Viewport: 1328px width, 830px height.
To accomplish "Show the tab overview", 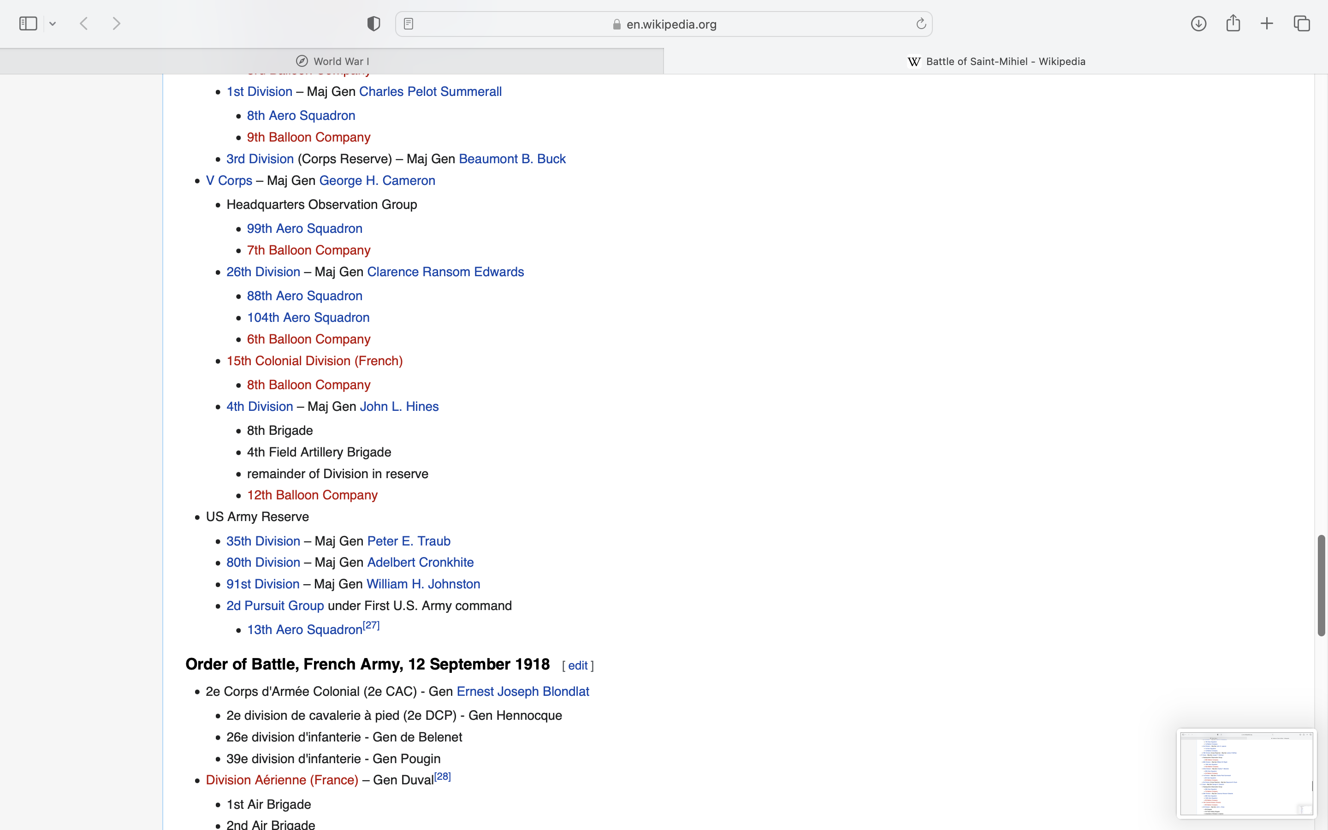I will point(1302,24).
